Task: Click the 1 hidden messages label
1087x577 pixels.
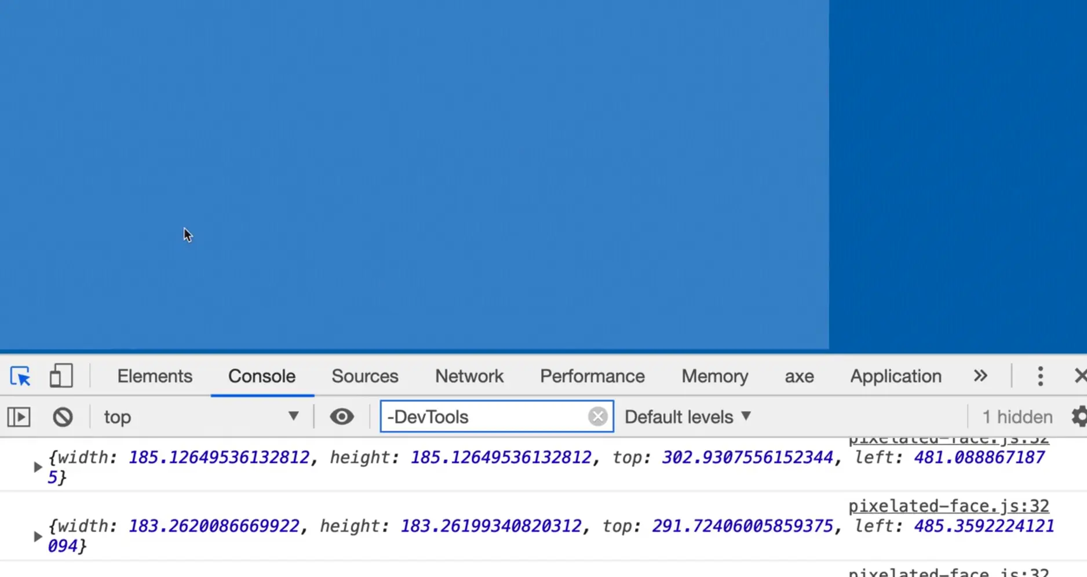Action: (x=1017, y=417)
